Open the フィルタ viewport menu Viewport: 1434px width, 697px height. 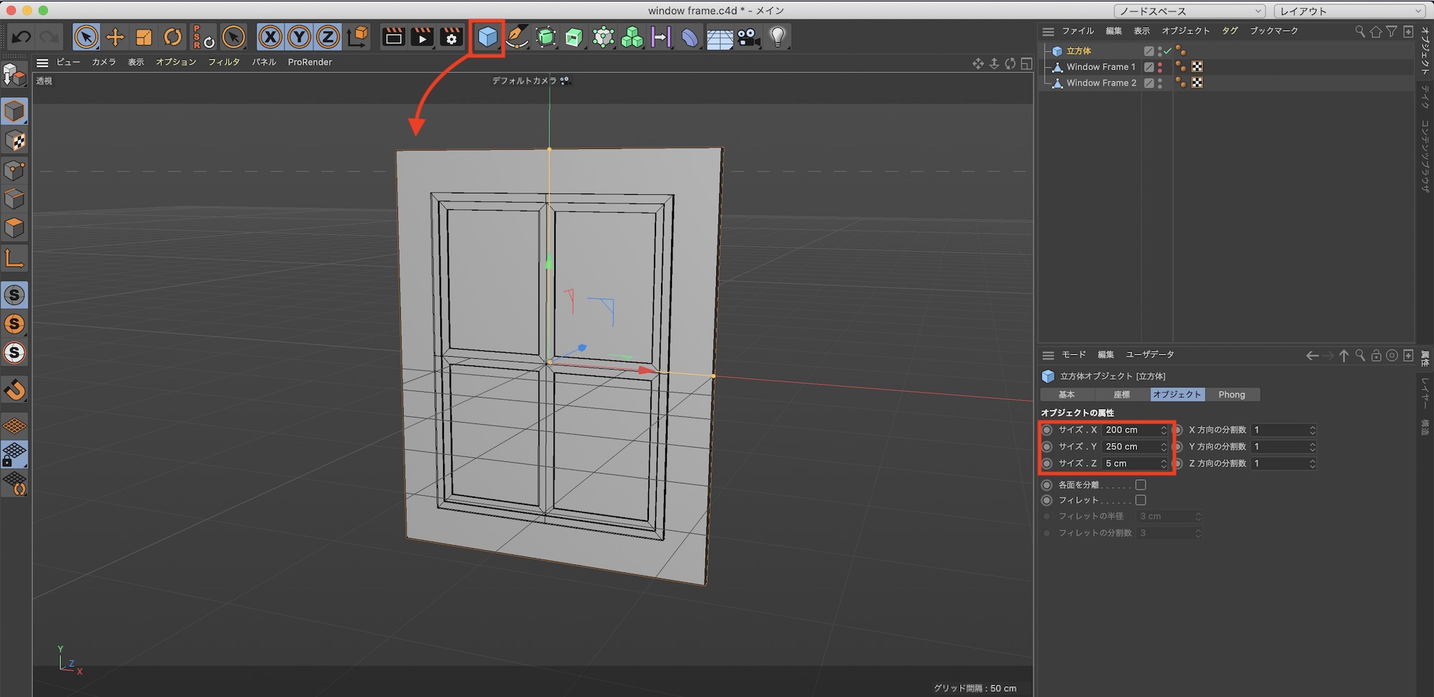[224, 62]
